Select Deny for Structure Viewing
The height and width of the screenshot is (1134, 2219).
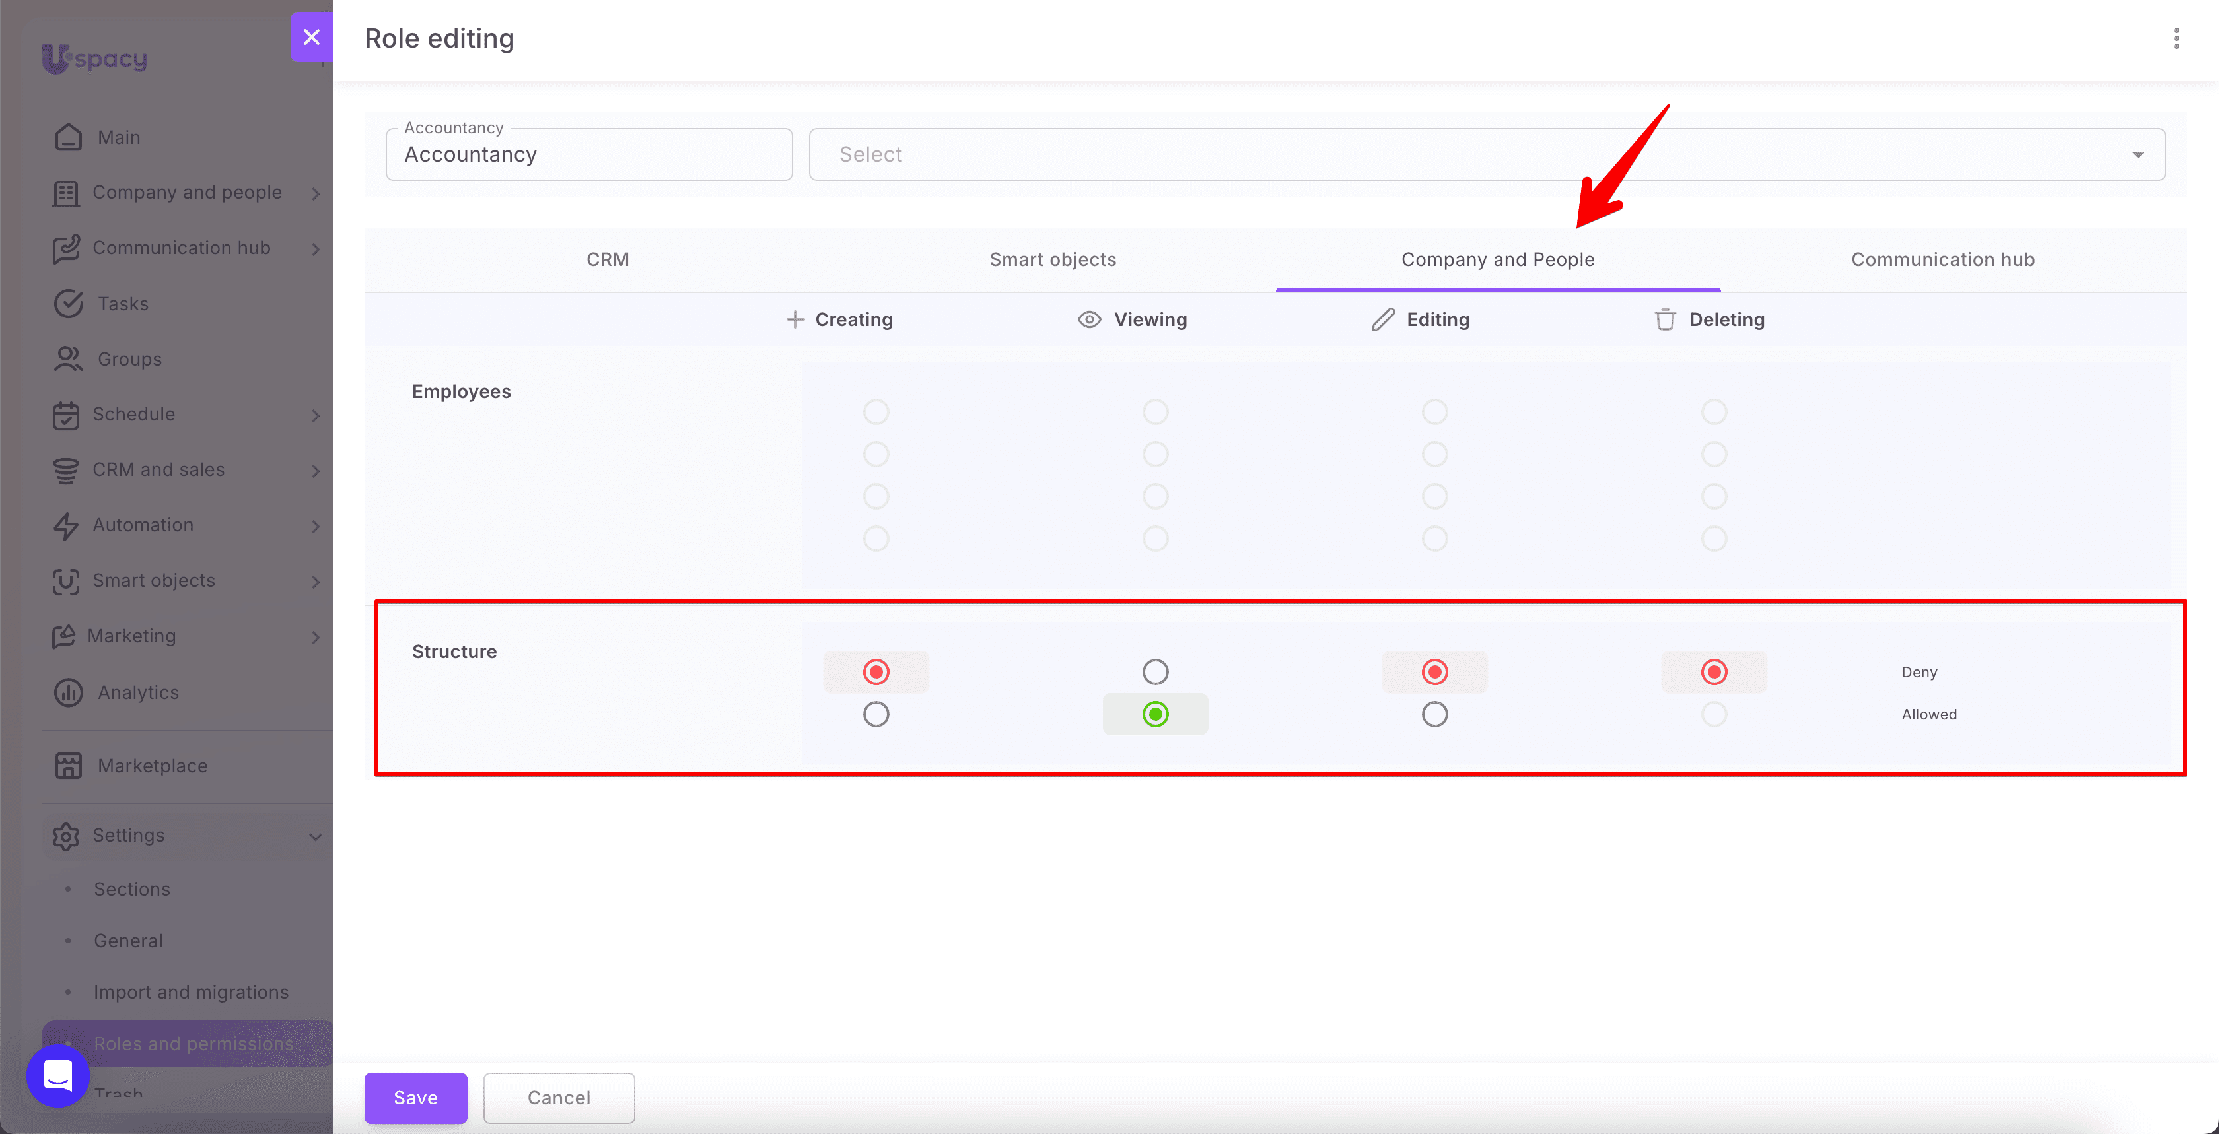[x=1155, y=671]
